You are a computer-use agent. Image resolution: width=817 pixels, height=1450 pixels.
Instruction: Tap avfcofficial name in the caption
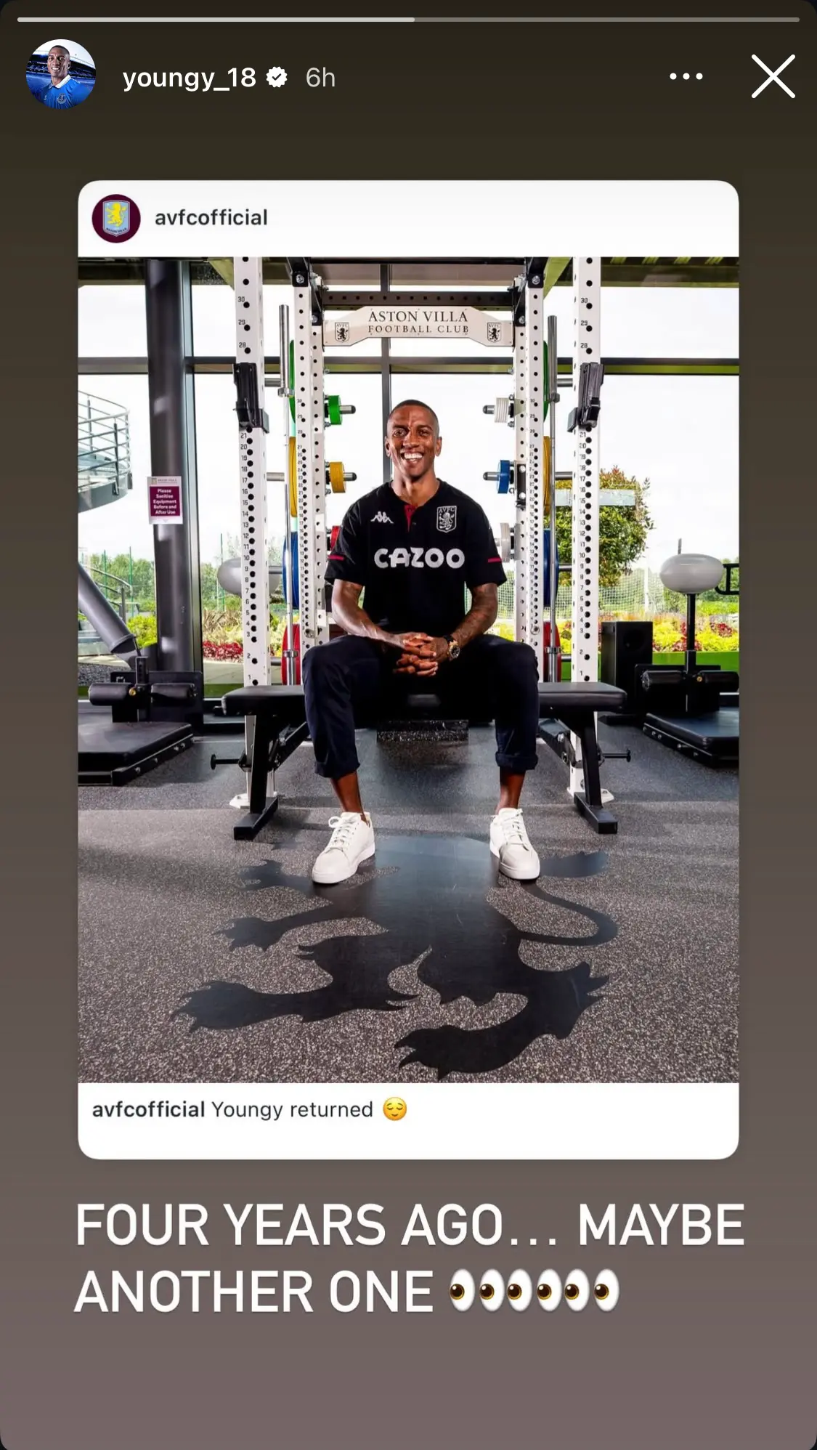tap(149, 1109)
